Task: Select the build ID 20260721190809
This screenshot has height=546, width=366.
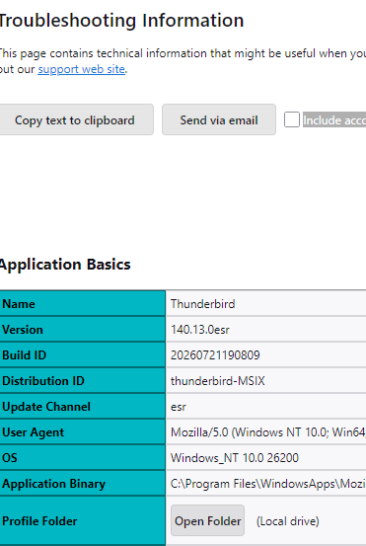Action: click(x=215, y=355)
